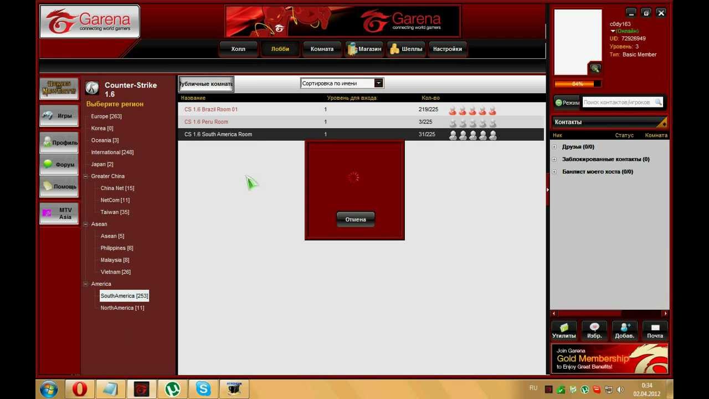Viewport: 709px width, 399px height.
Task: Collapse the Greater China region group
Action: tap(86, 176)
